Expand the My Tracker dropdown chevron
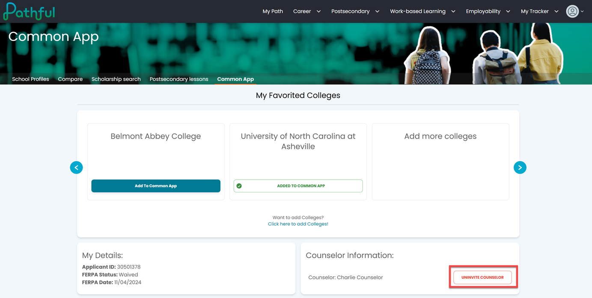 point(556,12)
